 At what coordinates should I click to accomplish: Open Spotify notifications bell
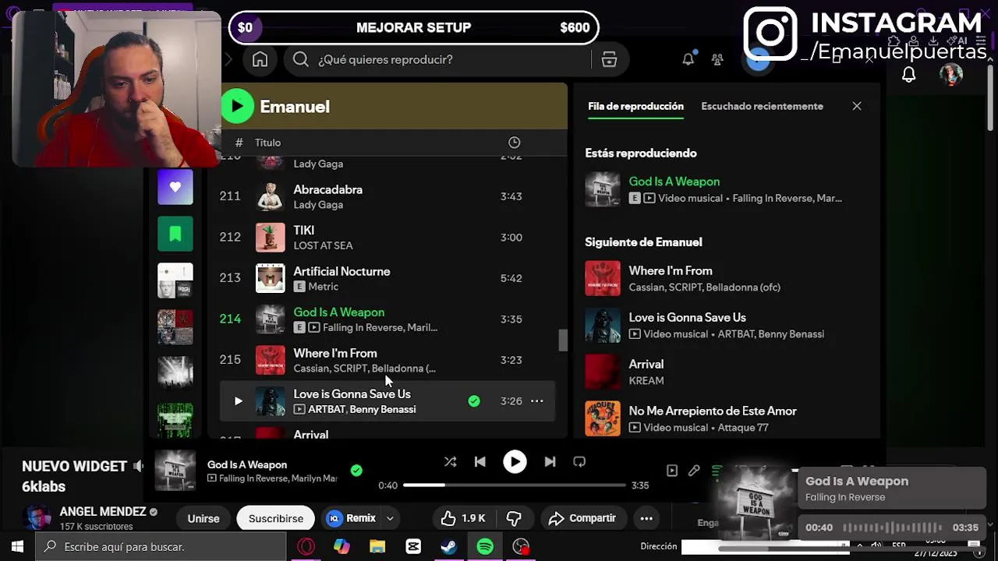[688, 59]
